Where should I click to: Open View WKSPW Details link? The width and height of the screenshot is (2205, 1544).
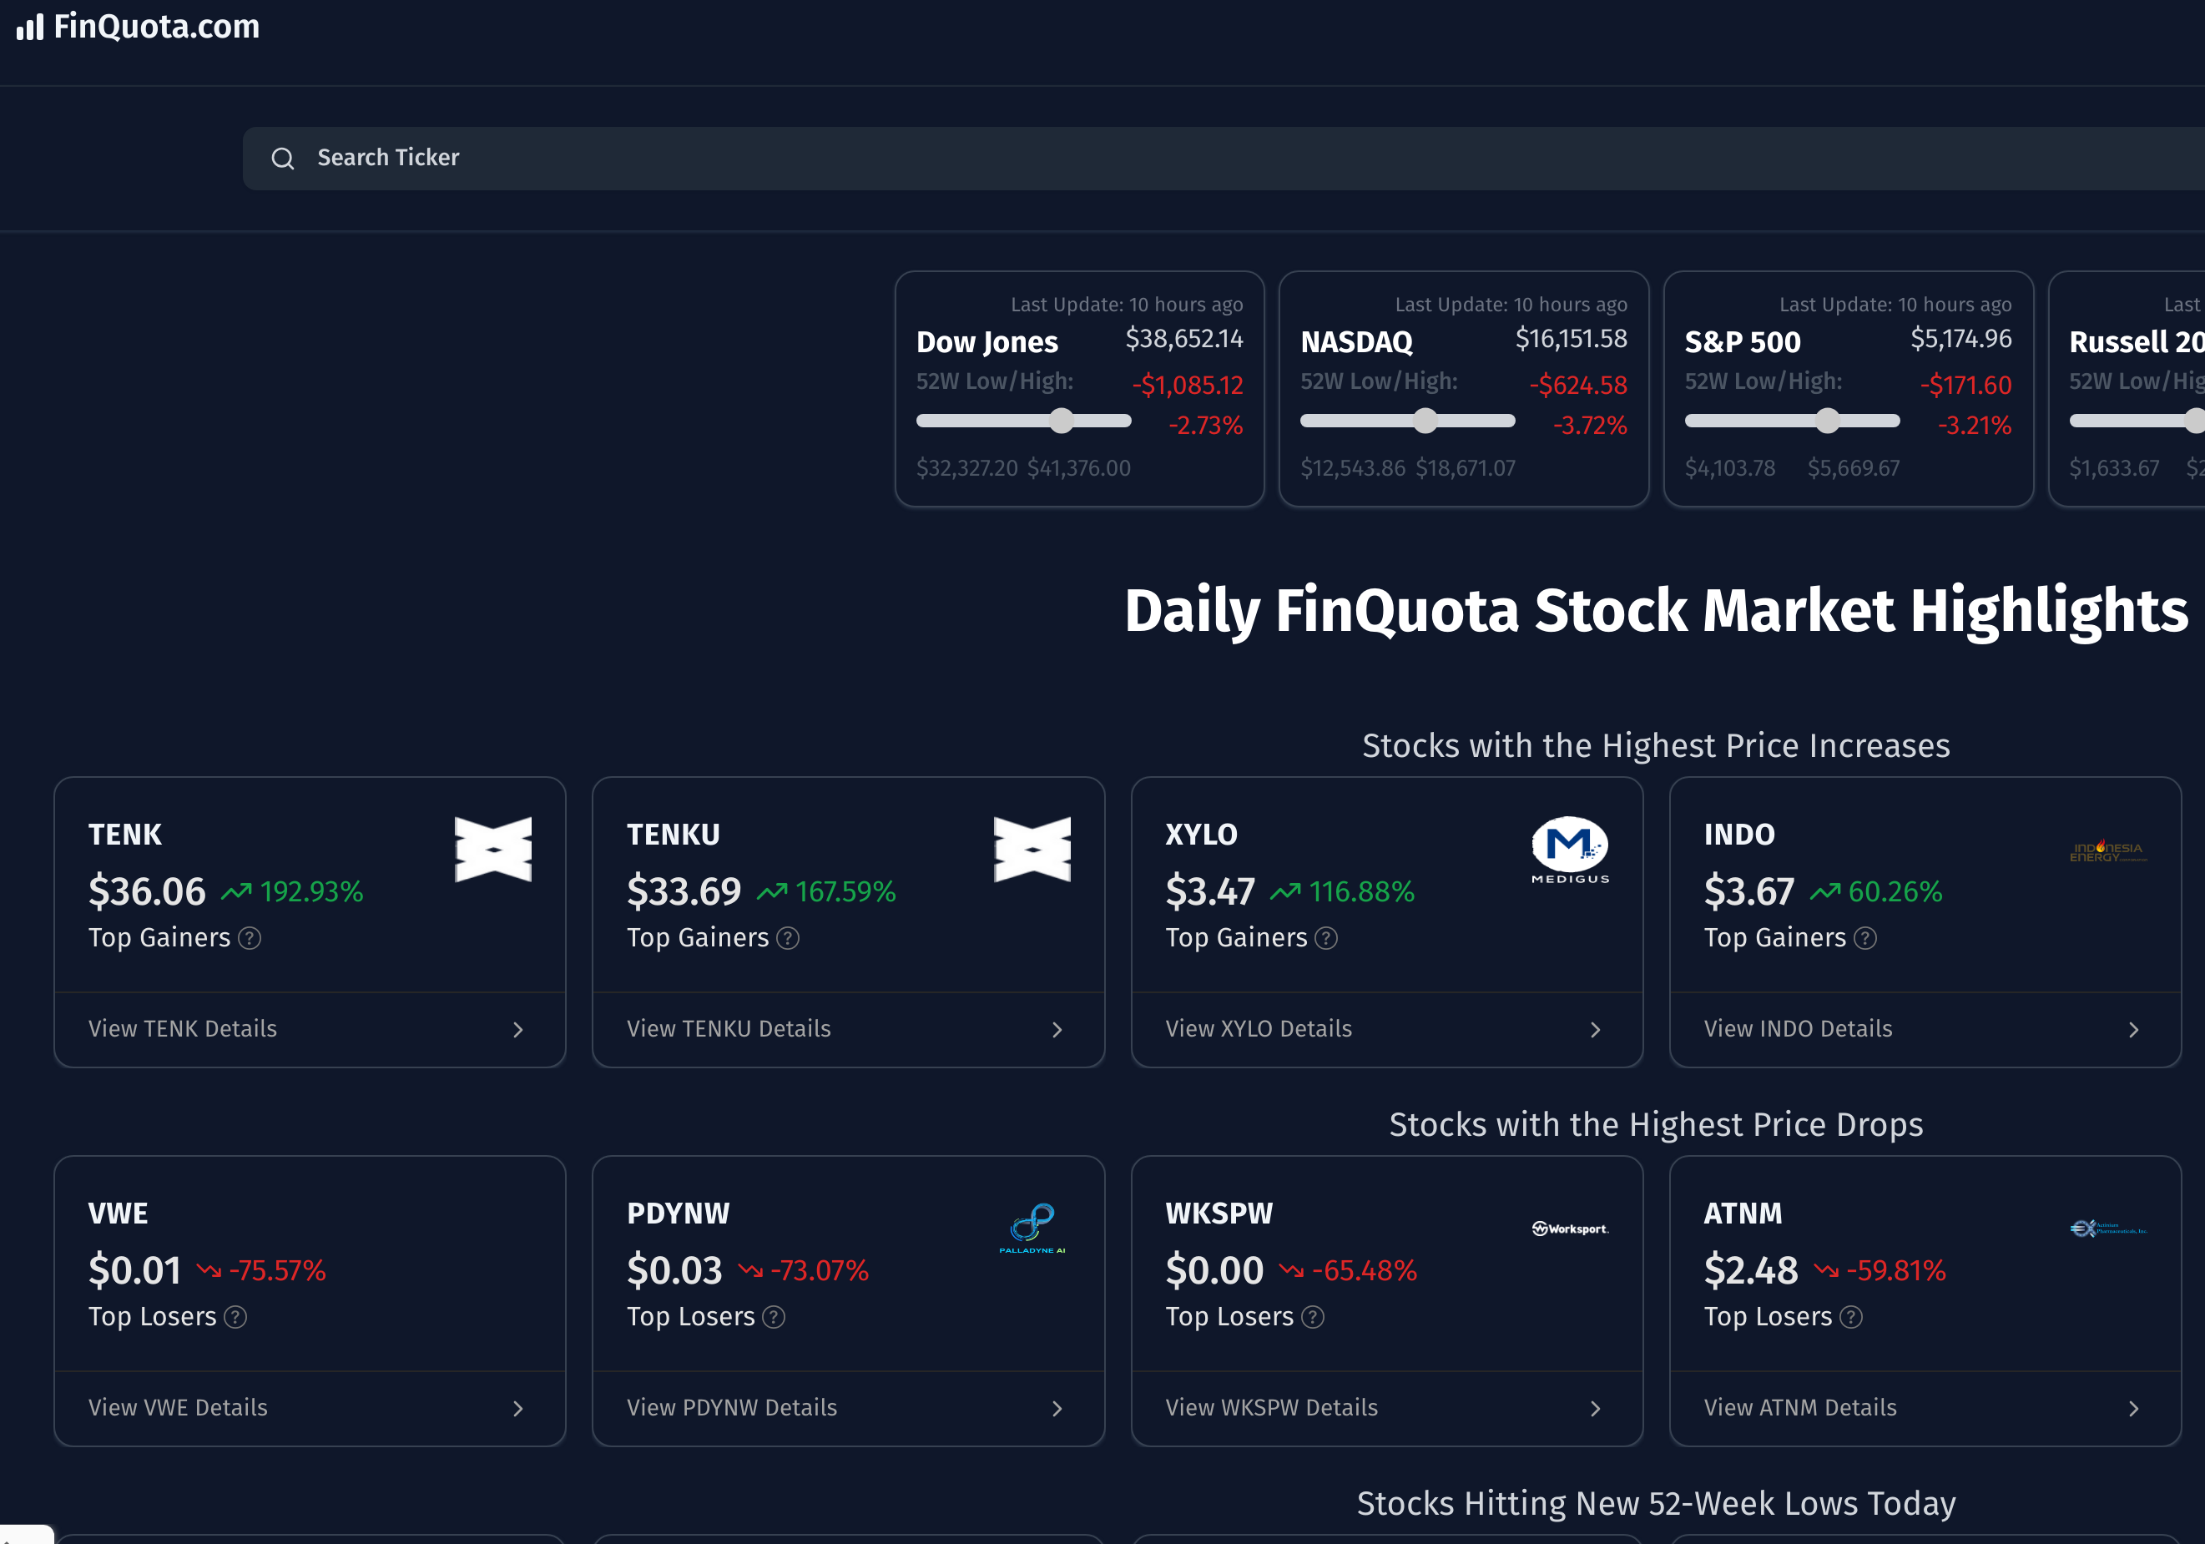(x=1272, y=1408)
